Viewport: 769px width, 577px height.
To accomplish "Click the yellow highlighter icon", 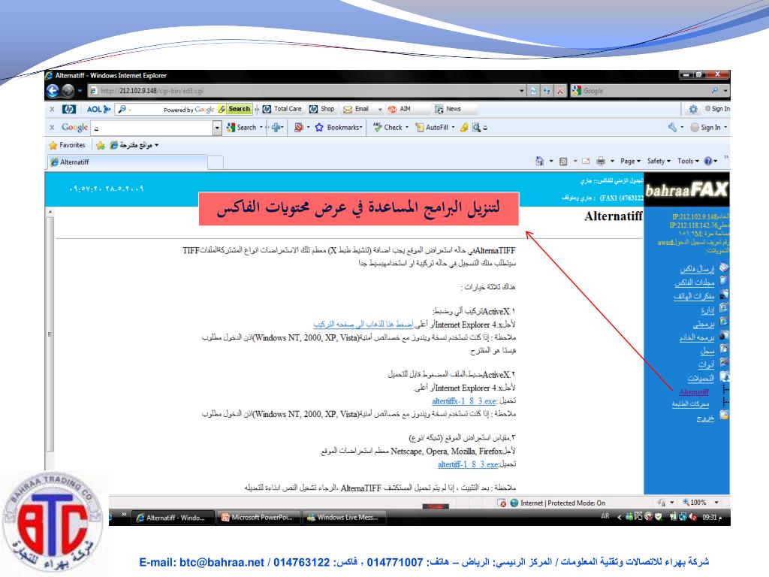I will tap(464, 128).
